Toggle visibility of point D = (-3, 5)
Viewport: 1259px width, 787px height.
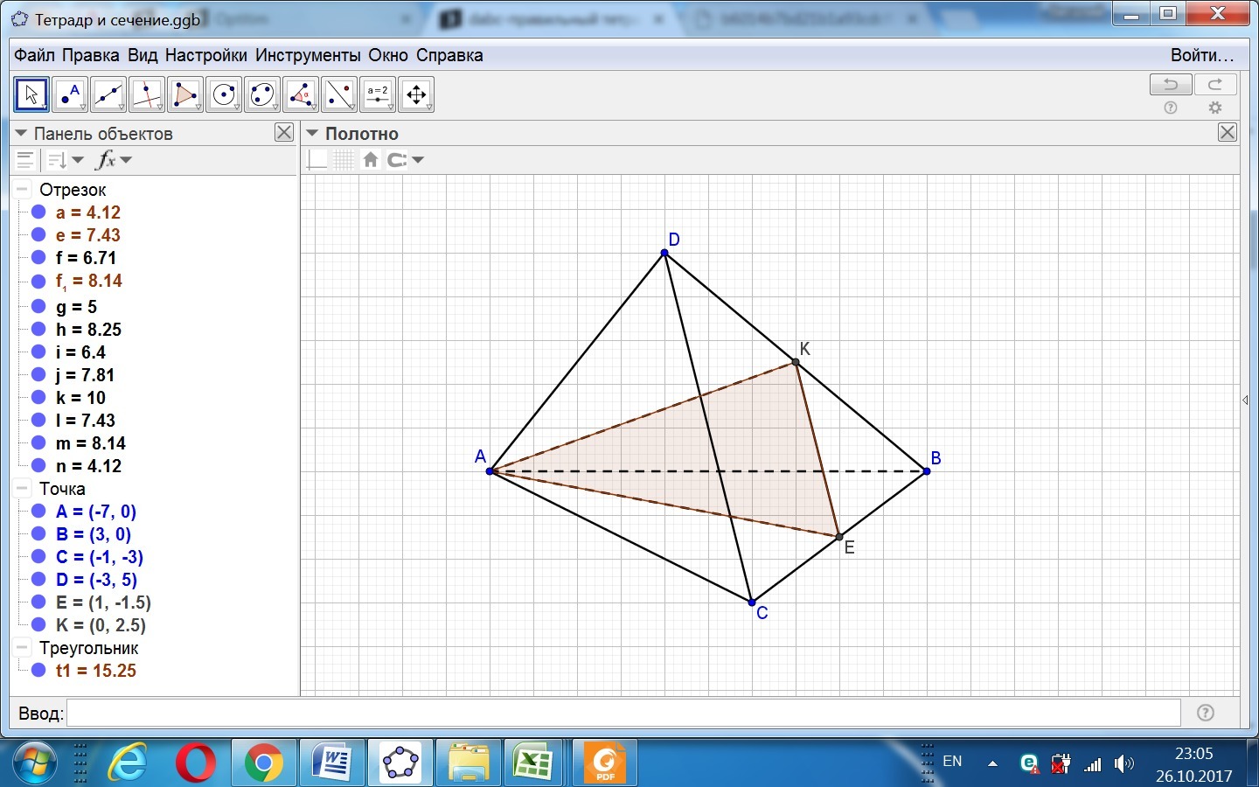pos(38,580)
